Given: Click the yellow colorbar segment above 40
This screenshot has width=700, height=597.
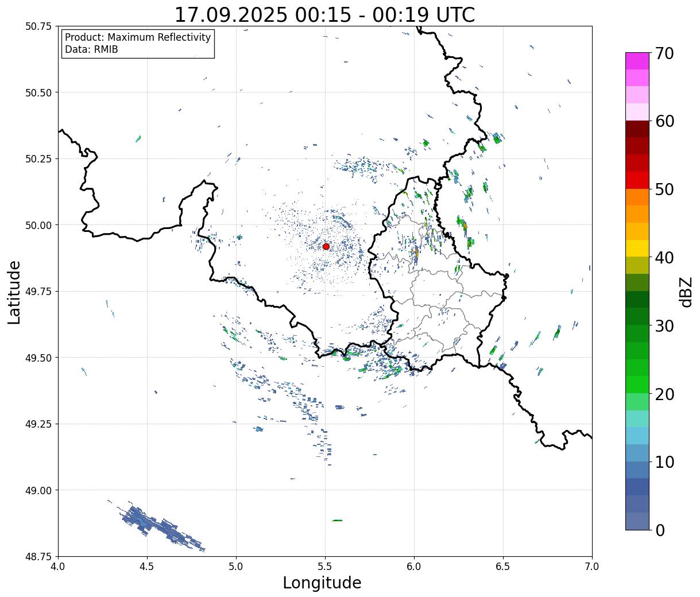Looking at the screenshot, I should [x=637, y=248].
